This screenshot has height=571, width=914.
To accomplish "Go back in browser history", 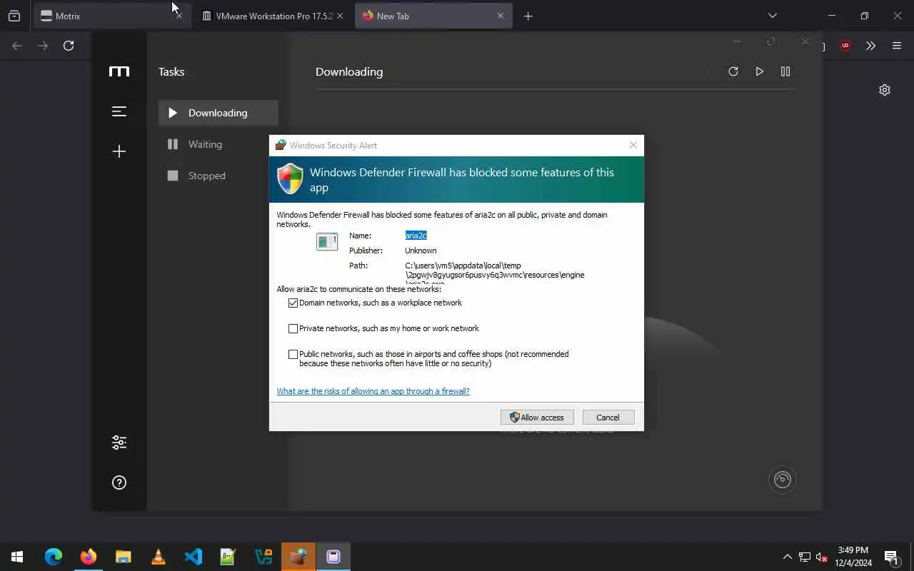I will click(17, 46).
